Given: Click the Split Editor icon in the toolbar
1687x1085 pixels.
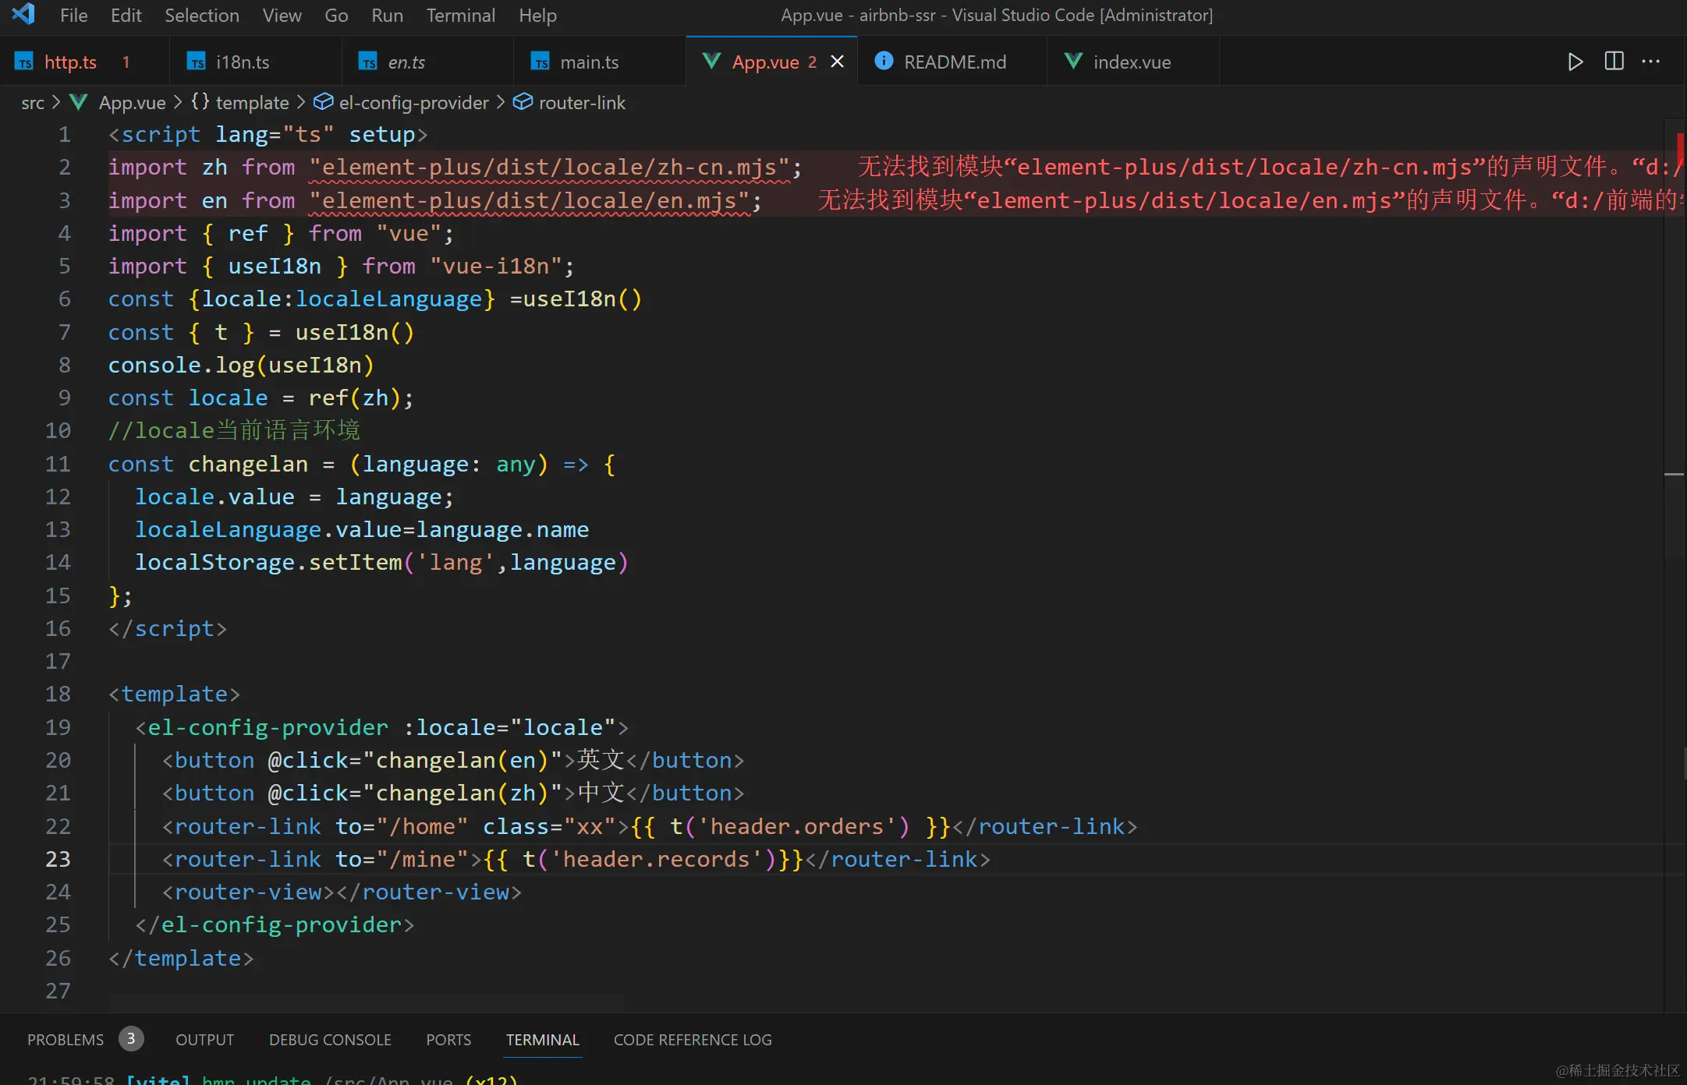Looking at the screenshot, I should (1613, 61).
